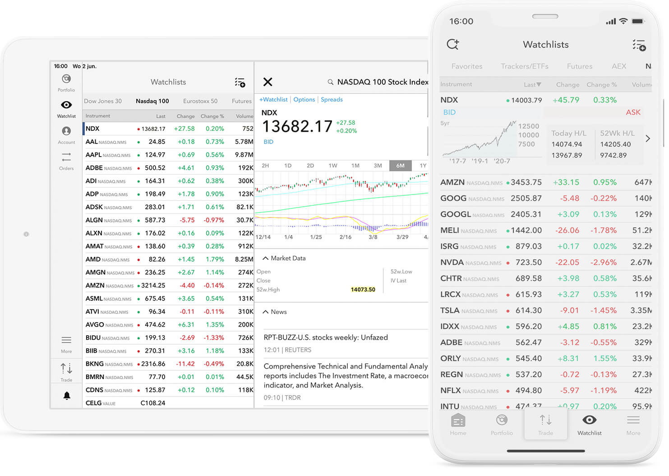Viewport: 669px width, 476px height.
Task: Select the 1W chart range
Action: click(x=333, y=166)
